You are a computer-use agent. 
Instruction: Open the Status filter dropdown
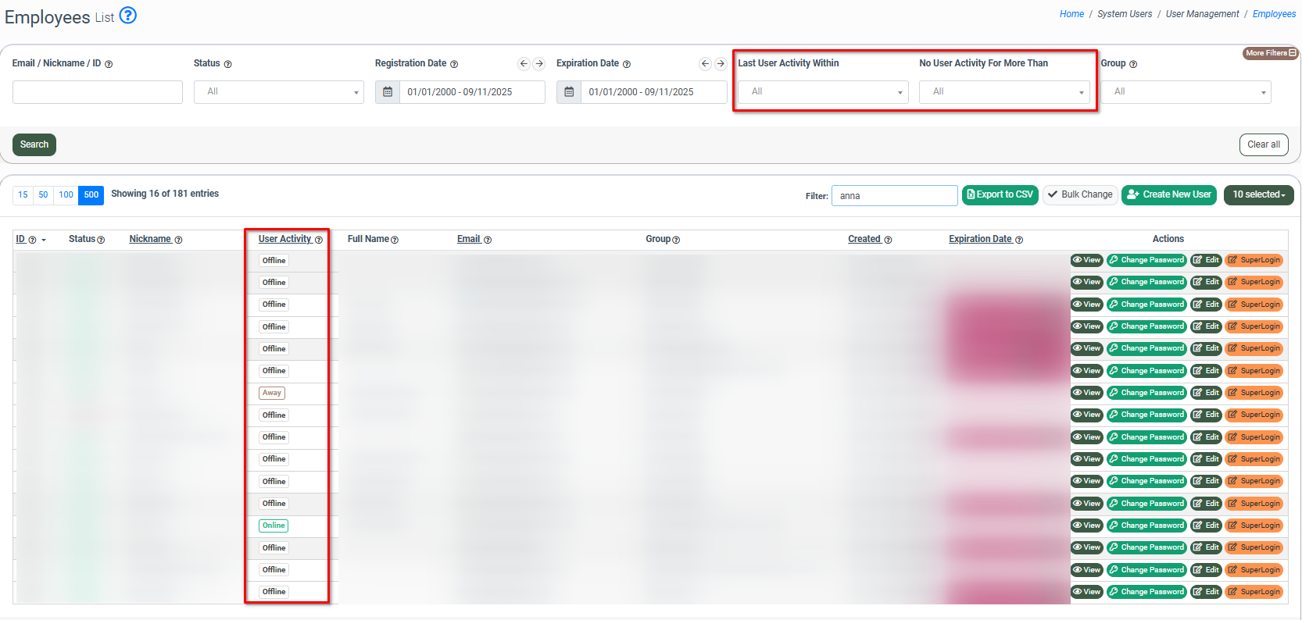pyautogui.click(x=279, y=92)
